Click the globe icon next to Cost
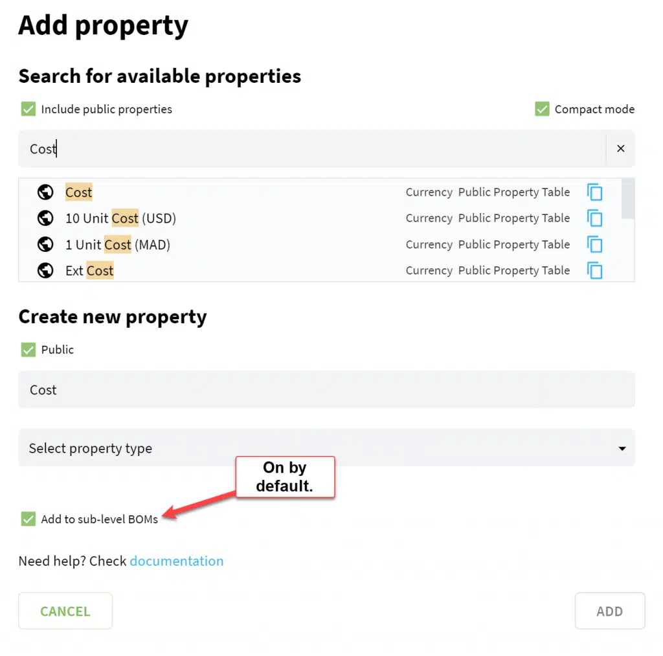The image size is (663, 656). click(x=45, y=192)
